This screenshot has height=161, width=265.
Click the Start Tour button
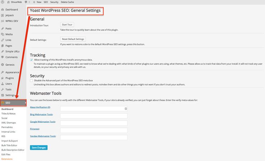(67, 25)
